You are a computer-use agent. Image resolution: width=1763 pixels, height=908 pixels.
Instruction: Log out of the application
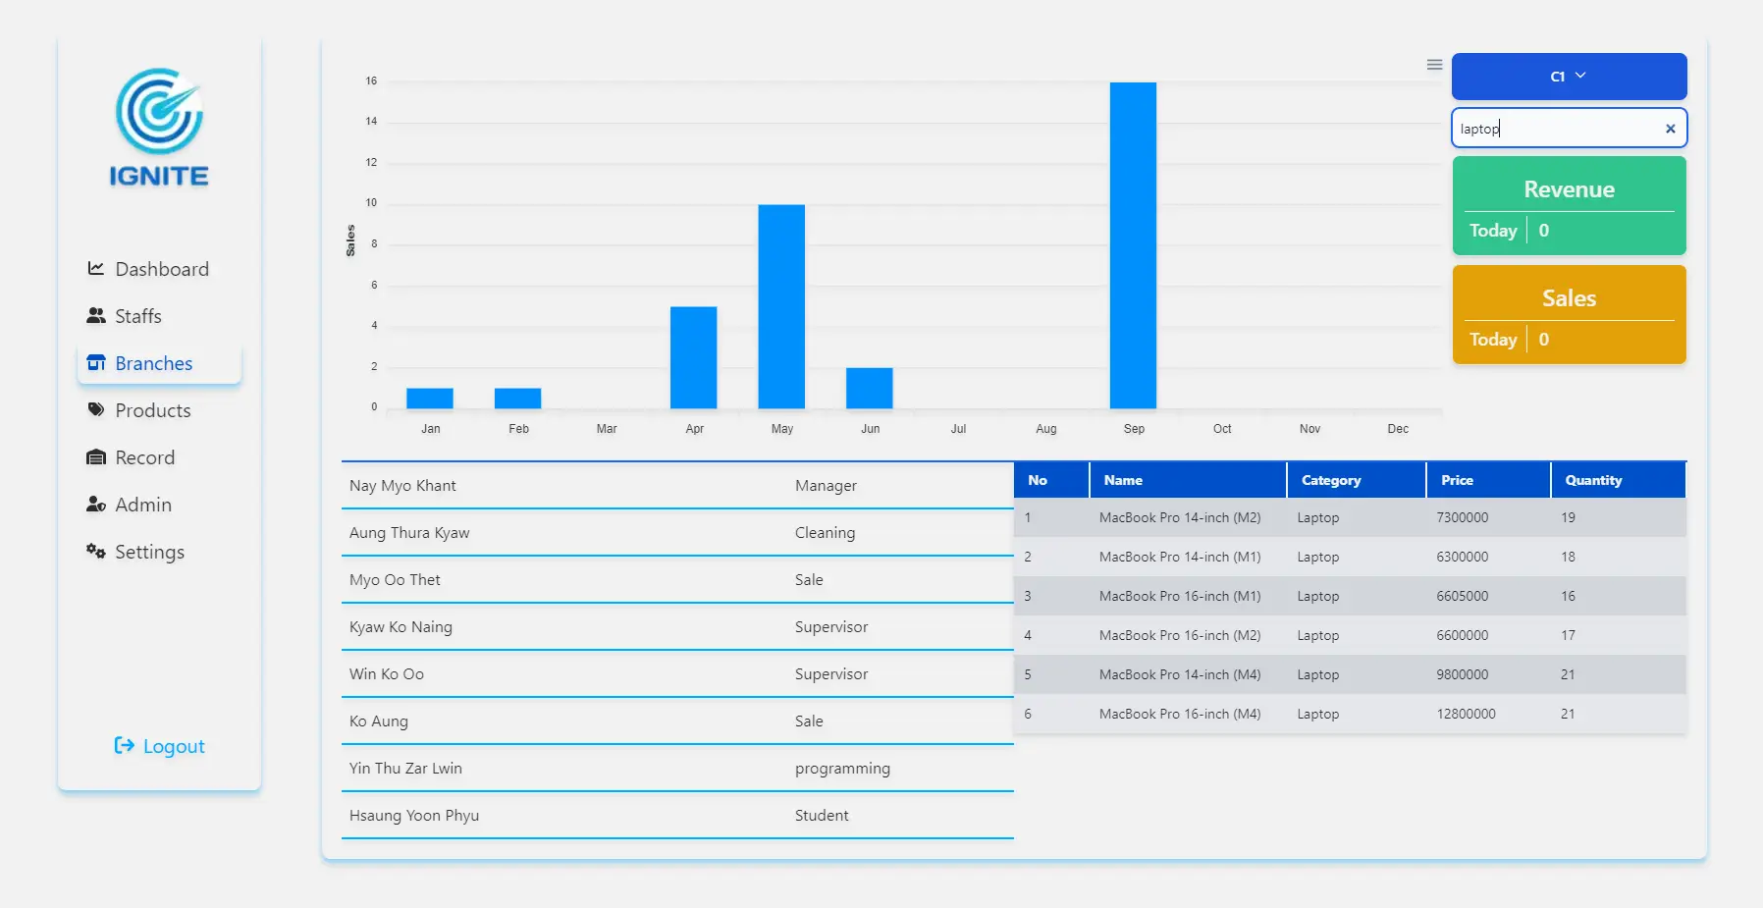(160, 746)
